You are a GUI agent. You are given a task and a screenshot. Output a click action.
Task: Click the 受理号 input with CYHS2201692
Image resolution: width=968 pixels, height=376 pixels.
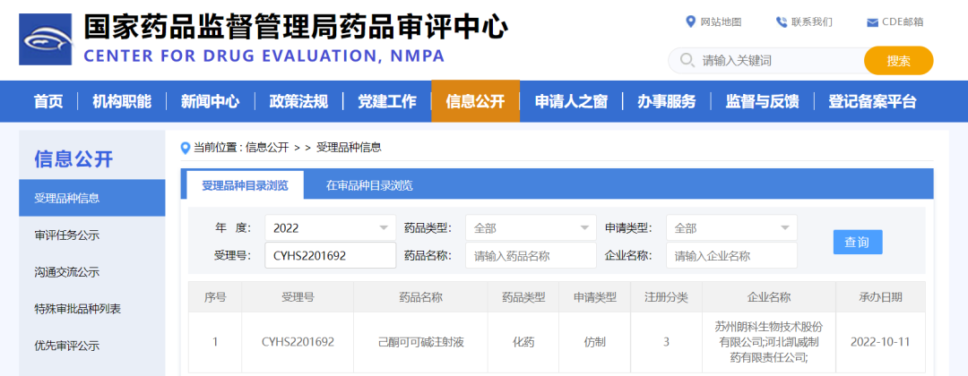pyautogui.click(x=330, y=255)
